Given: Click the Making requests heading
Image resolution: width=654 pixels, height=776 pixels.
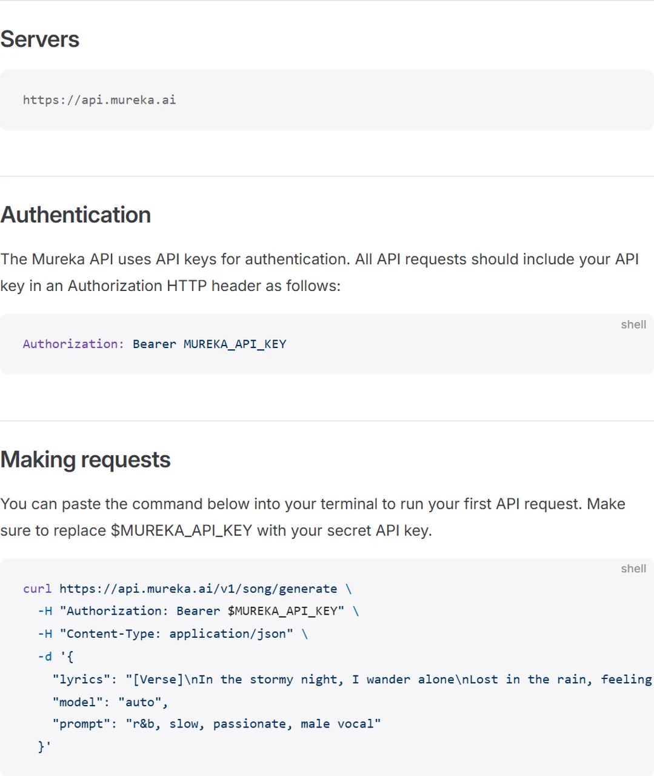Looking at the screenshot, I should click(x=85, y=460).
